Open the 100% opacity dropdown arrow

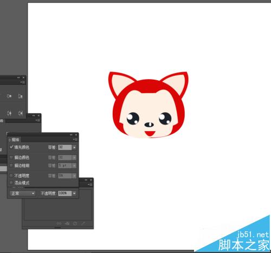tap(74, 193)
